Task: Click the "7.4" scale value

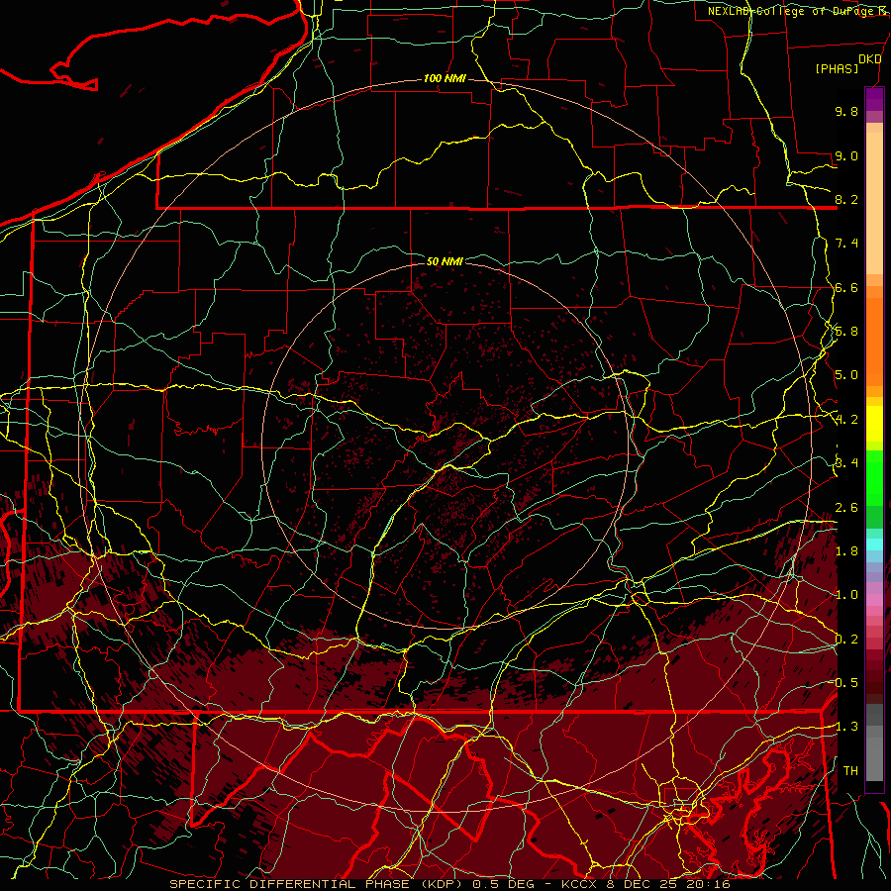Action: (x=846, y=244)
